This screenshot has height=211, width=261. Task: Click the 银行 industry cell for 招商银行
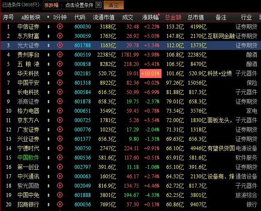[252, 204]
